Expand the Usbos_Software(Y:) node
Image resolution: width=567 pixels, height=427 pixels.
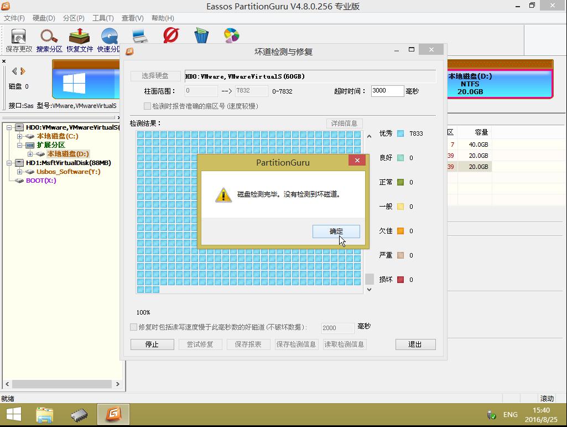[x=20, y=172]
